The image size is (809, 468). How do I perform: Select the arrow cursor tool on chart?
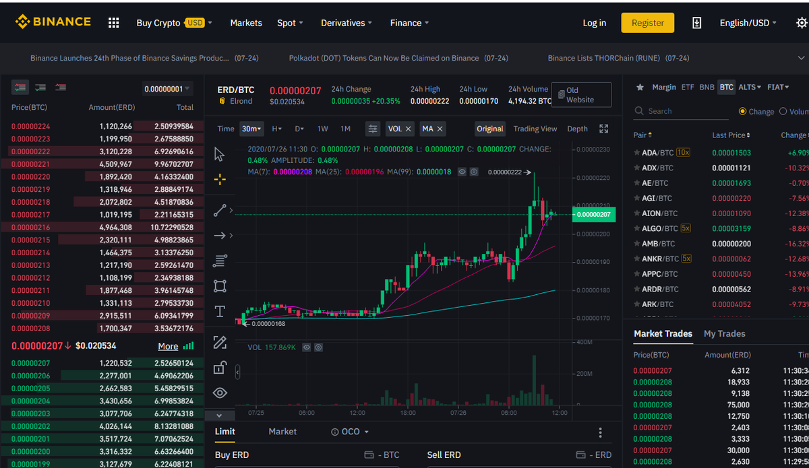pos(220,155)
